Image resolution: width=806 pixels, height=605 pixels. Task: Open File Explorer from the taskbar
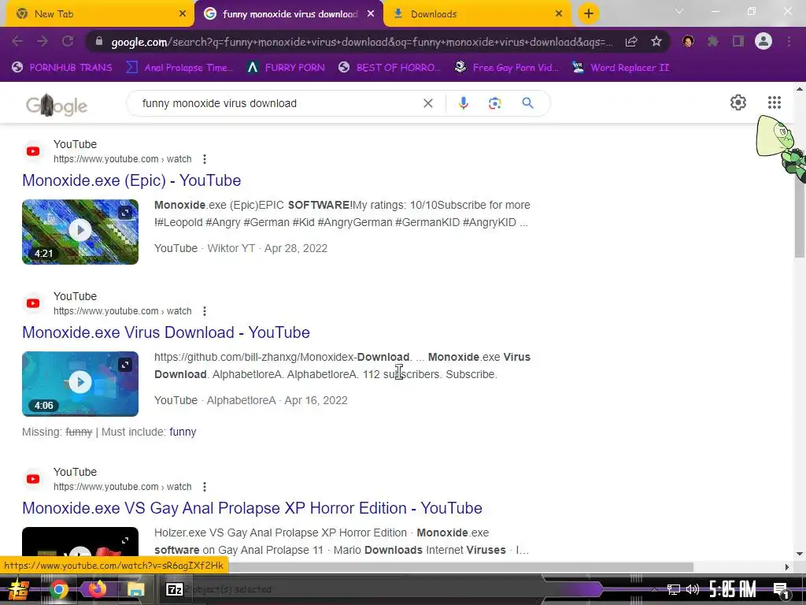[136, 589]
